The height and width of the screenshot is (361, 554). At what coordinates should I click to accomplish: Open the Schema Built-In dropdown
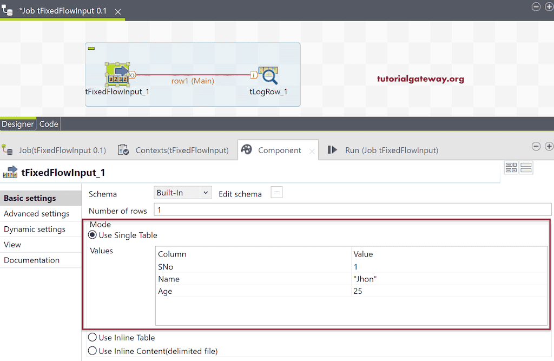click(x=183, y=193)
